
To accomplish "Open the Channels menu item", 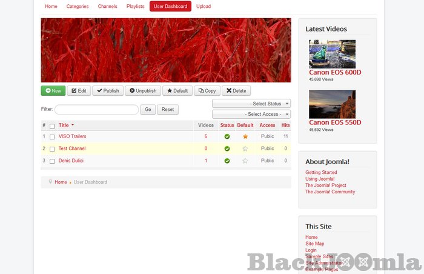I will 107,7.
